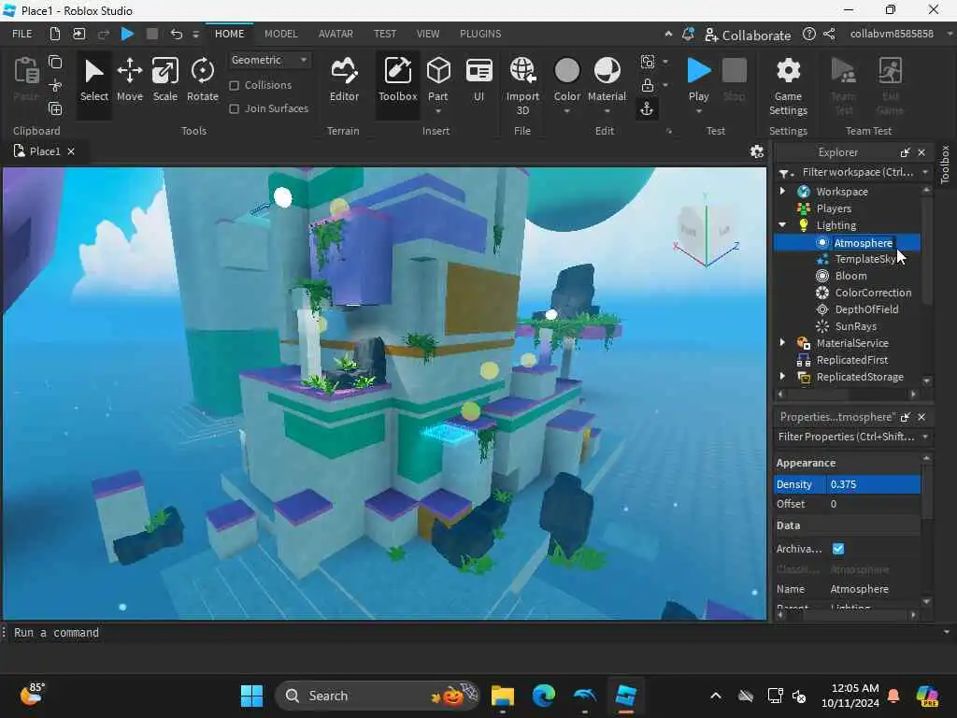Screen dimensions: 957x718
Task: Open Game Settings
Action: point(788,86)
